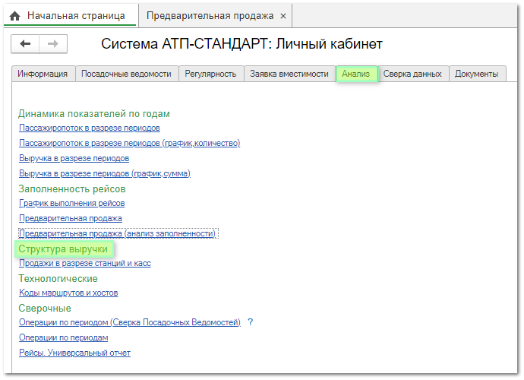Click the home icon on Начальная страница tab
The image size is (524, 380).
(14, 16)
